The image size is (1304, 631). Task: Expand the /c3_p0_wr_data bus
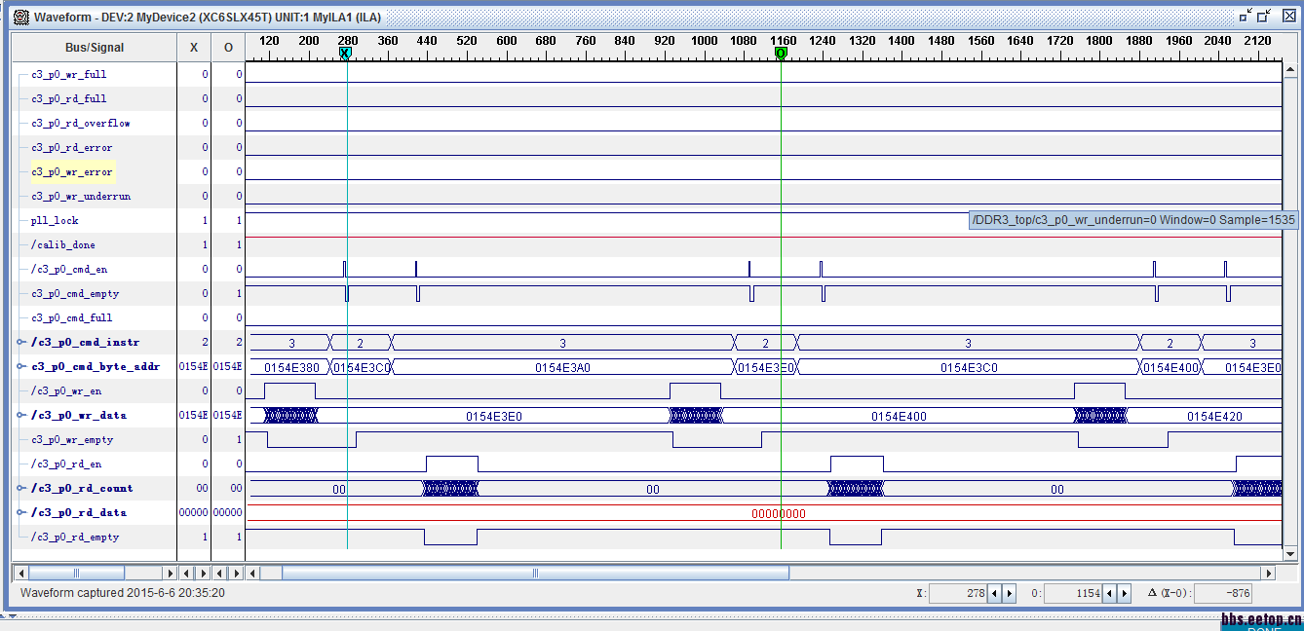coord(21,416)
